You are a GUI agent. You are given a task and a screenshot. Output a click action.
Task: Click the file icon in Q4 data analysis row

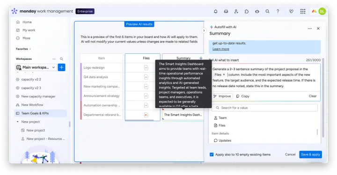click(146, 77)
